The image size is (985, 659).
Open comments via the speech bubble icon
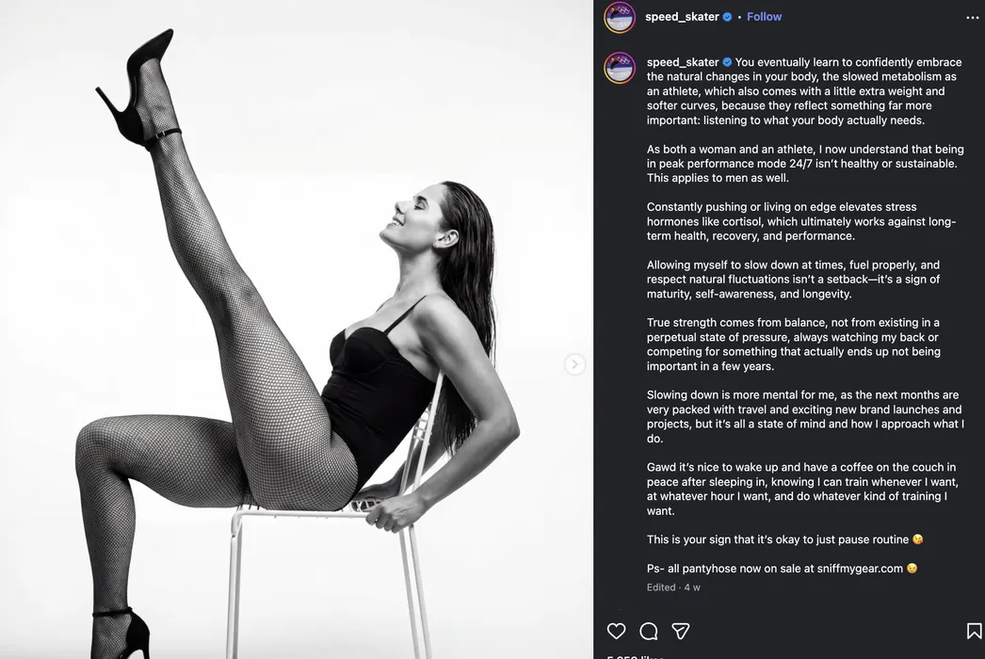click(x=649, y=631)
